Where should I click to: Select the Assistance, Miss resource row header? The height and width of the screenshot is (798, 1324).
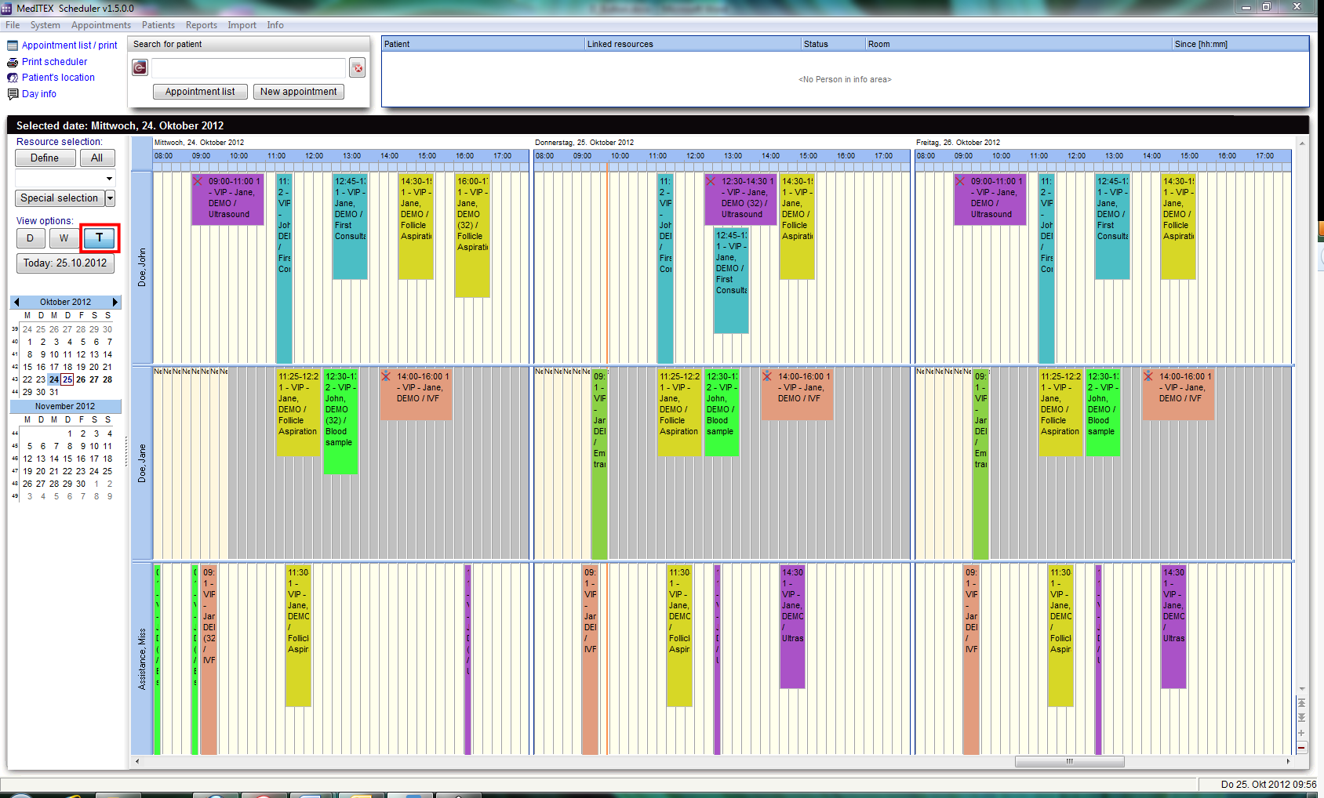[142, 658]
